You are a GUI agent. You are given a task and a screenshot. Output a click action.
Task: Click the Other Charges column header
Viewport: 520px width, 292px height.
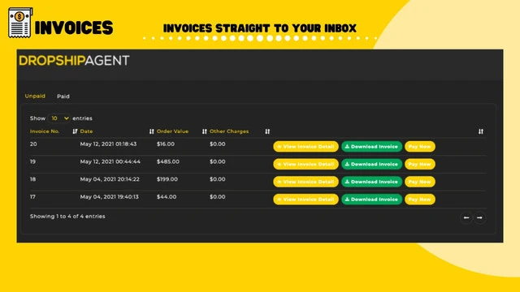pos(229,131)
